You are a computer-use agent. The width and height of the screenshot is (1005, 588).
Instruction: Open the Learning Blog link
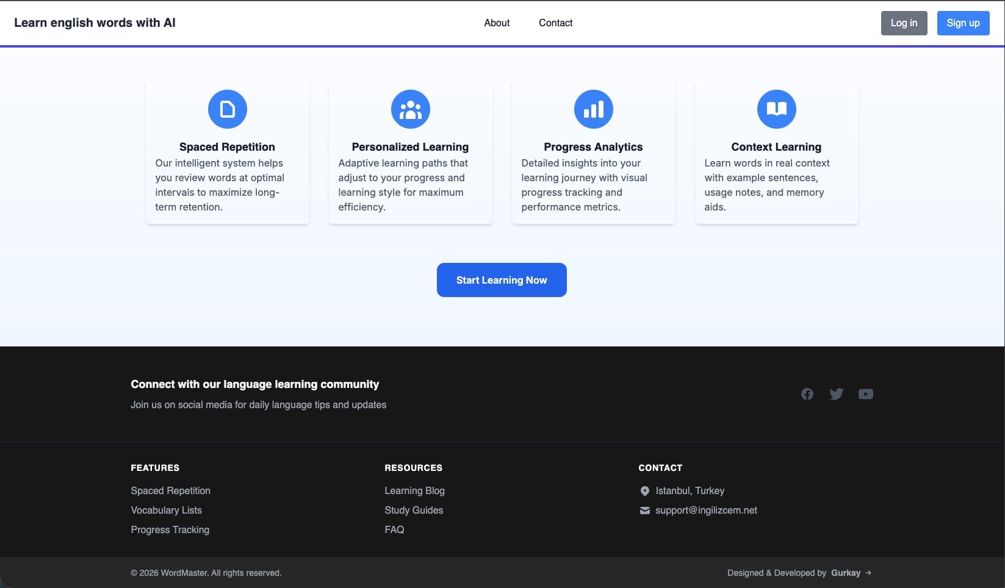pos(414,490)
